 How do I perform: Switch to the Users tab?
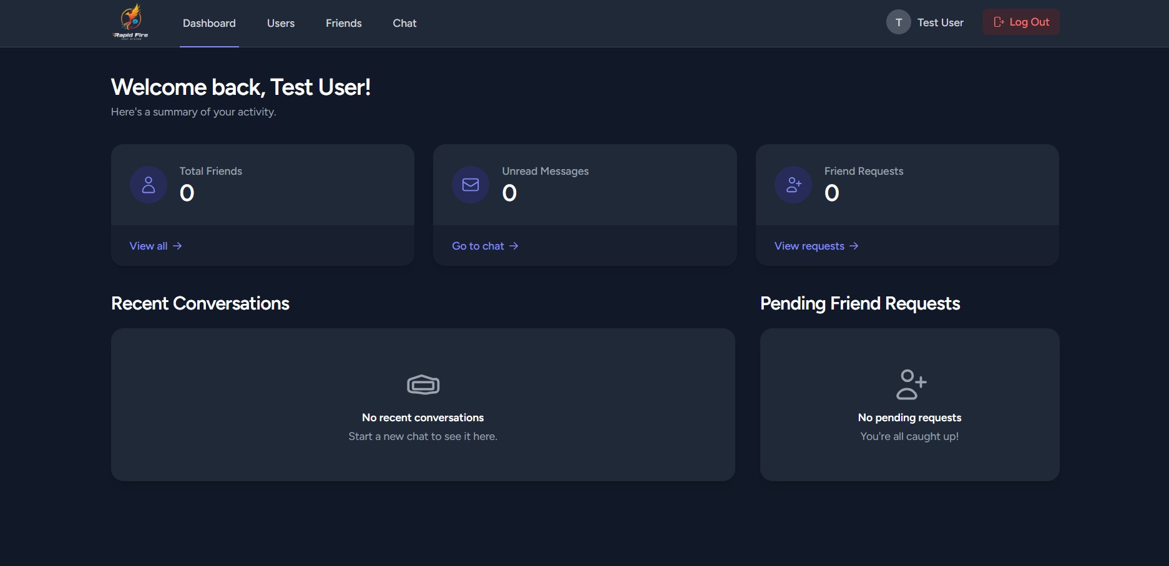(280, 23)
